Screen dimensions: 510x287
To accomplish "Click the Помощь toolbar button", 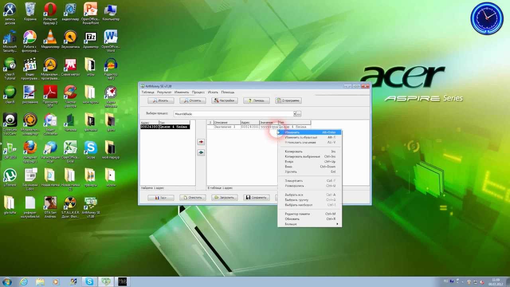I will point(256,100).
